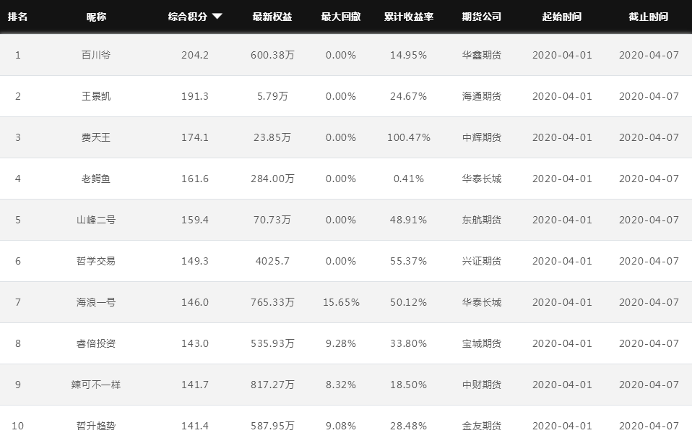Click the 最新权益 column header
The image size is (692, 446).
coord(272,17)
